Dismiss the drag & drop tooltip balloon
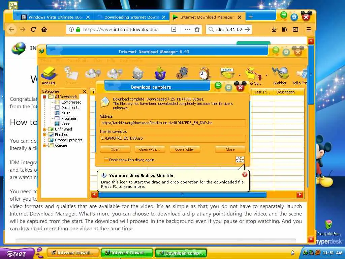 coord(245,175)
